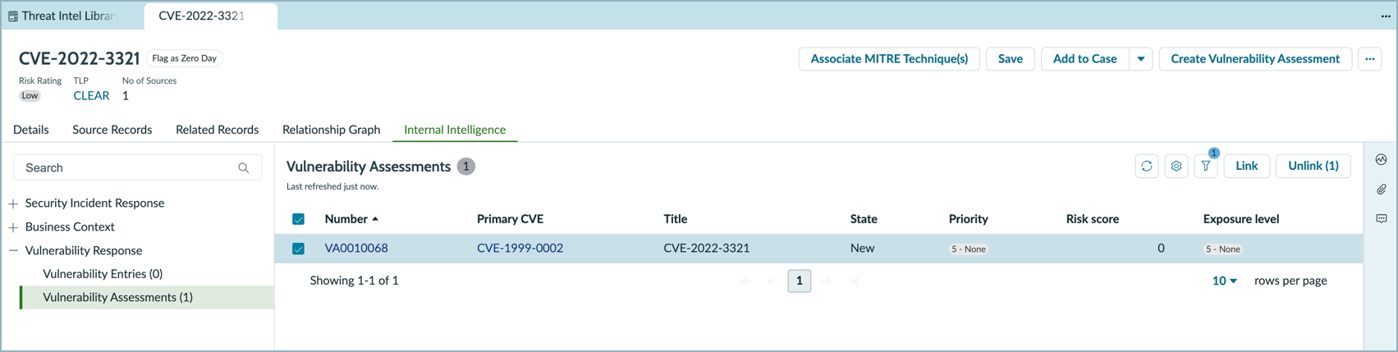Switch to the Relationship Graph tab
Screen dimensions: 1398x352
point(332,130)
